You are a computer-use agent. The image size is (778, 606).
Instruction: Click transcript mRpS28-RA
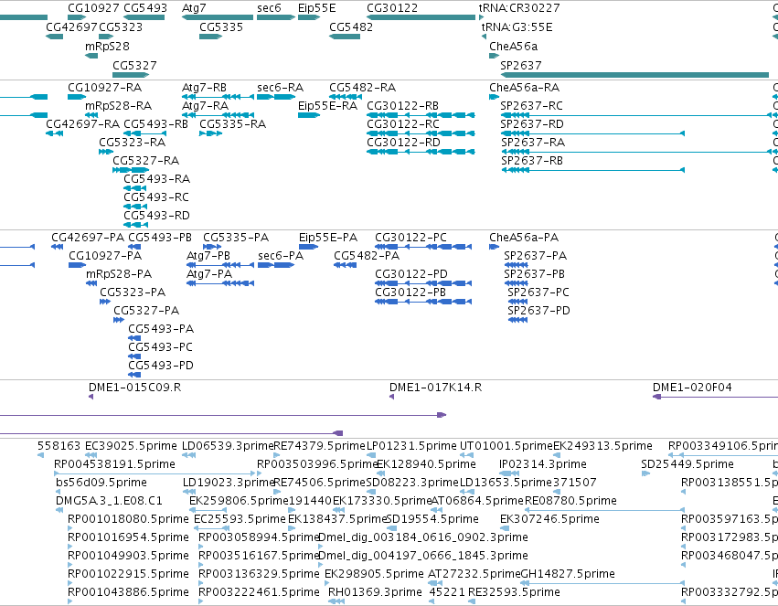pyautogui.click(x=91, y=115)
